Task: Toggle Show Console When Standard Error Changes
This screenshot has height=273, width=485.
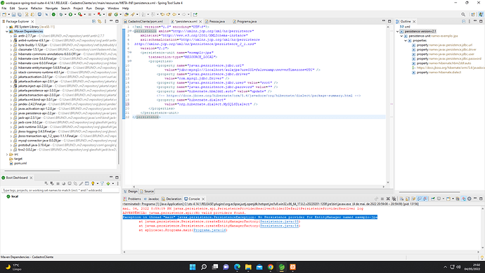Action: pyautogui.click(x=425, y=198)
